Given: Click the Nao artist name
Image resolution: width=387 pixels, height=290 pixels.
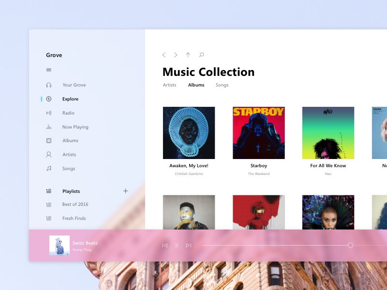Looking at the screenshot, I should tap(328, 174).
